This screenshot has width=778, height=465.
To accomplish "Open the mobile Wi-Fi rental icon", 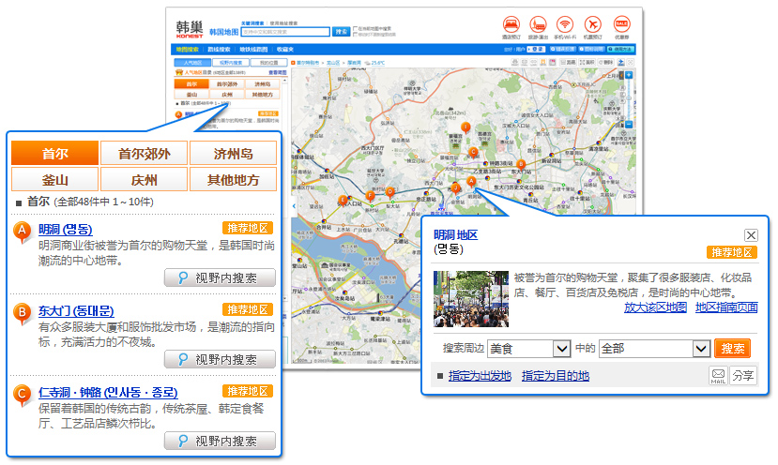I will pos(565,25).
